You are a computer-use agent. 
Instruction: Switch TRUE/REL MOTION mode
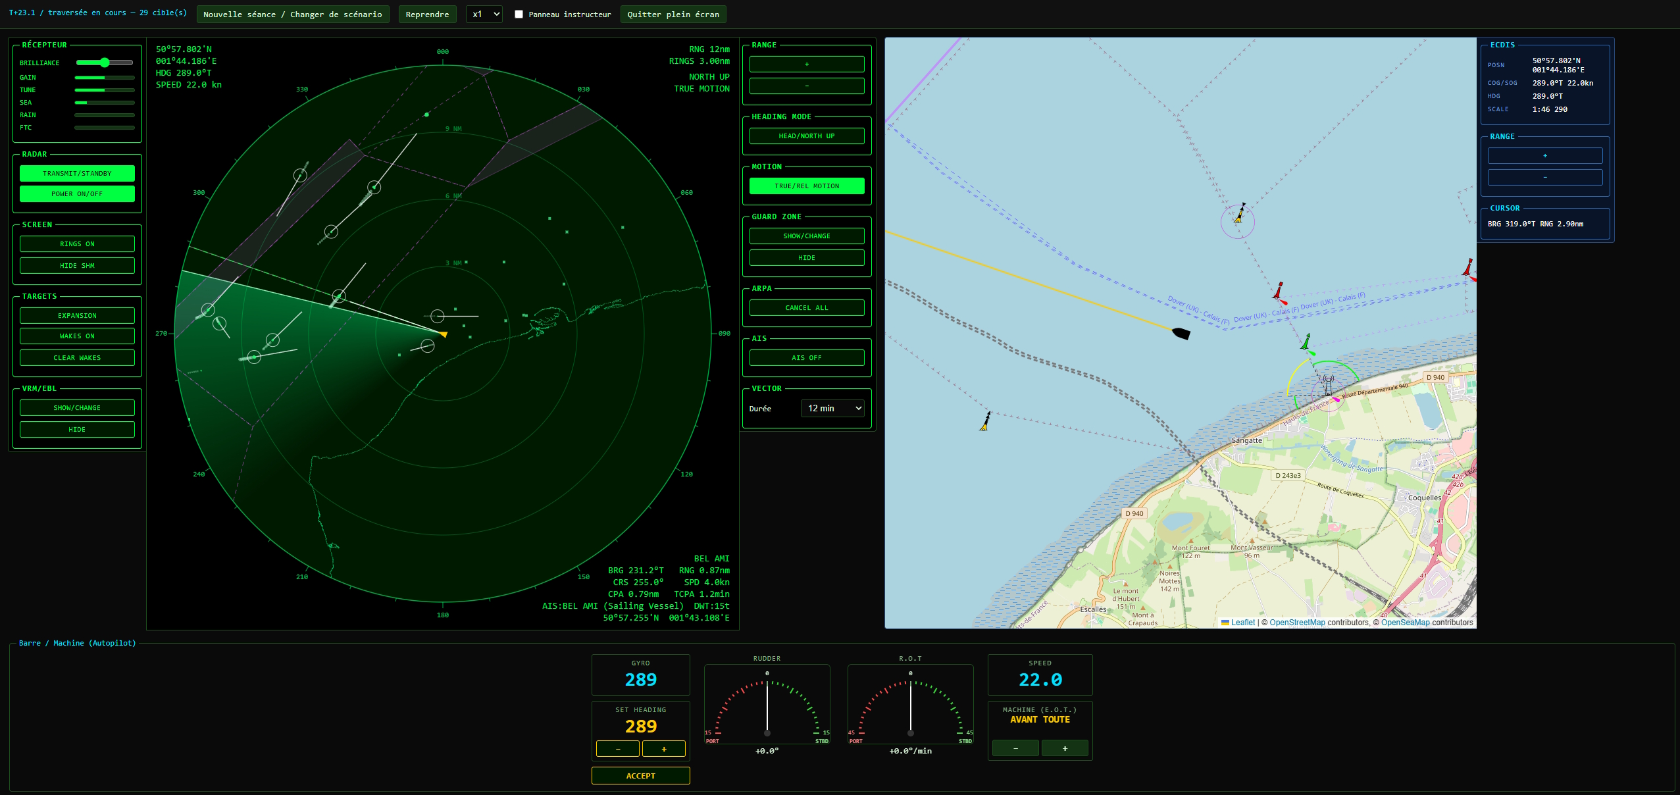[807, 186]
